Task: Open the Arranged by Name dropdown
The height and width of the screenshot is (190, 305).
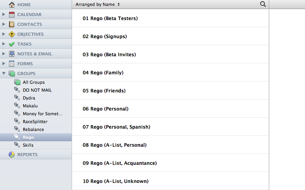Action: 98,4
